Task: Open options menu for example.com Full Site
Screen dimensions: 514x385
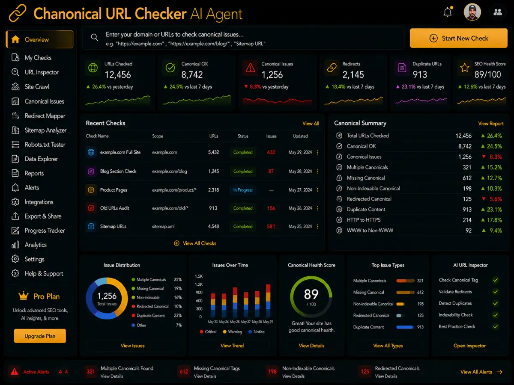Action: coord(317,152)
